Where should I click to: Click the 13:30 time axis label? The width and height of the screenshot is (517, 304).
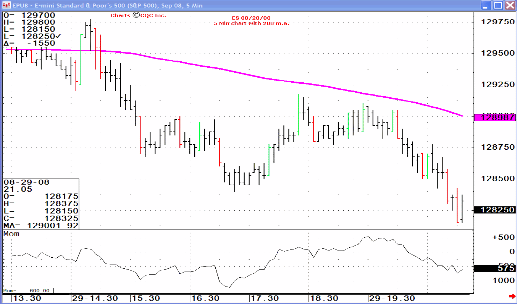[x=27, y=298]
